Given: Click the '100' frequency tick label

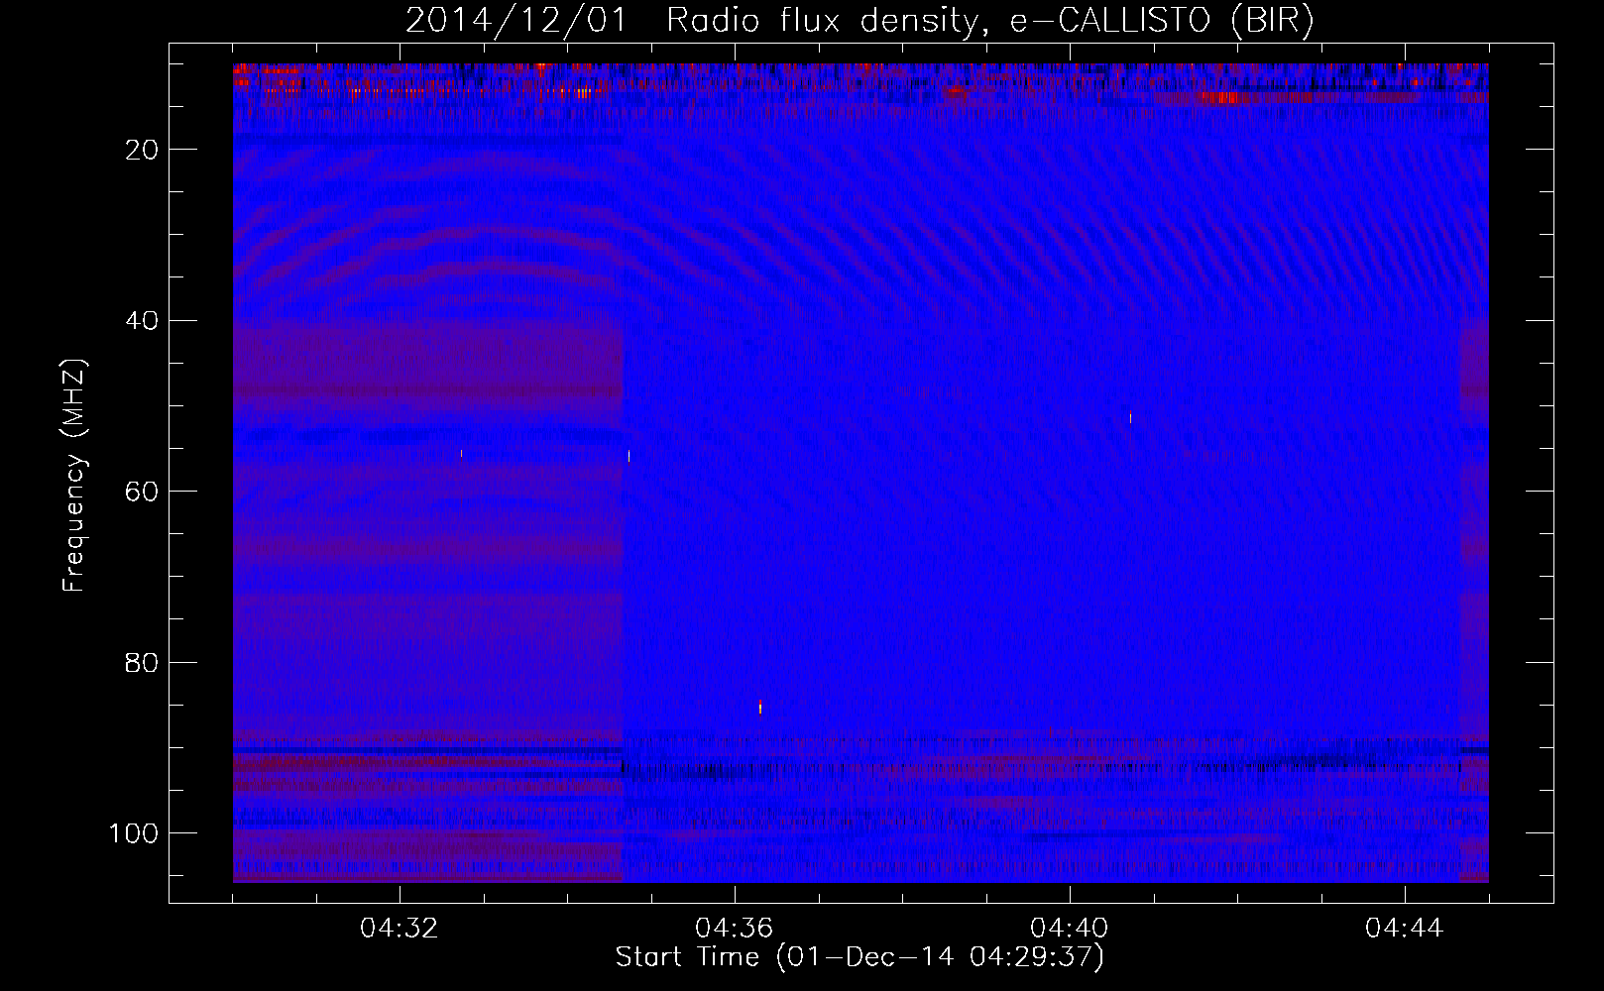Looking at the screenshot, I should tap(135, 833).
